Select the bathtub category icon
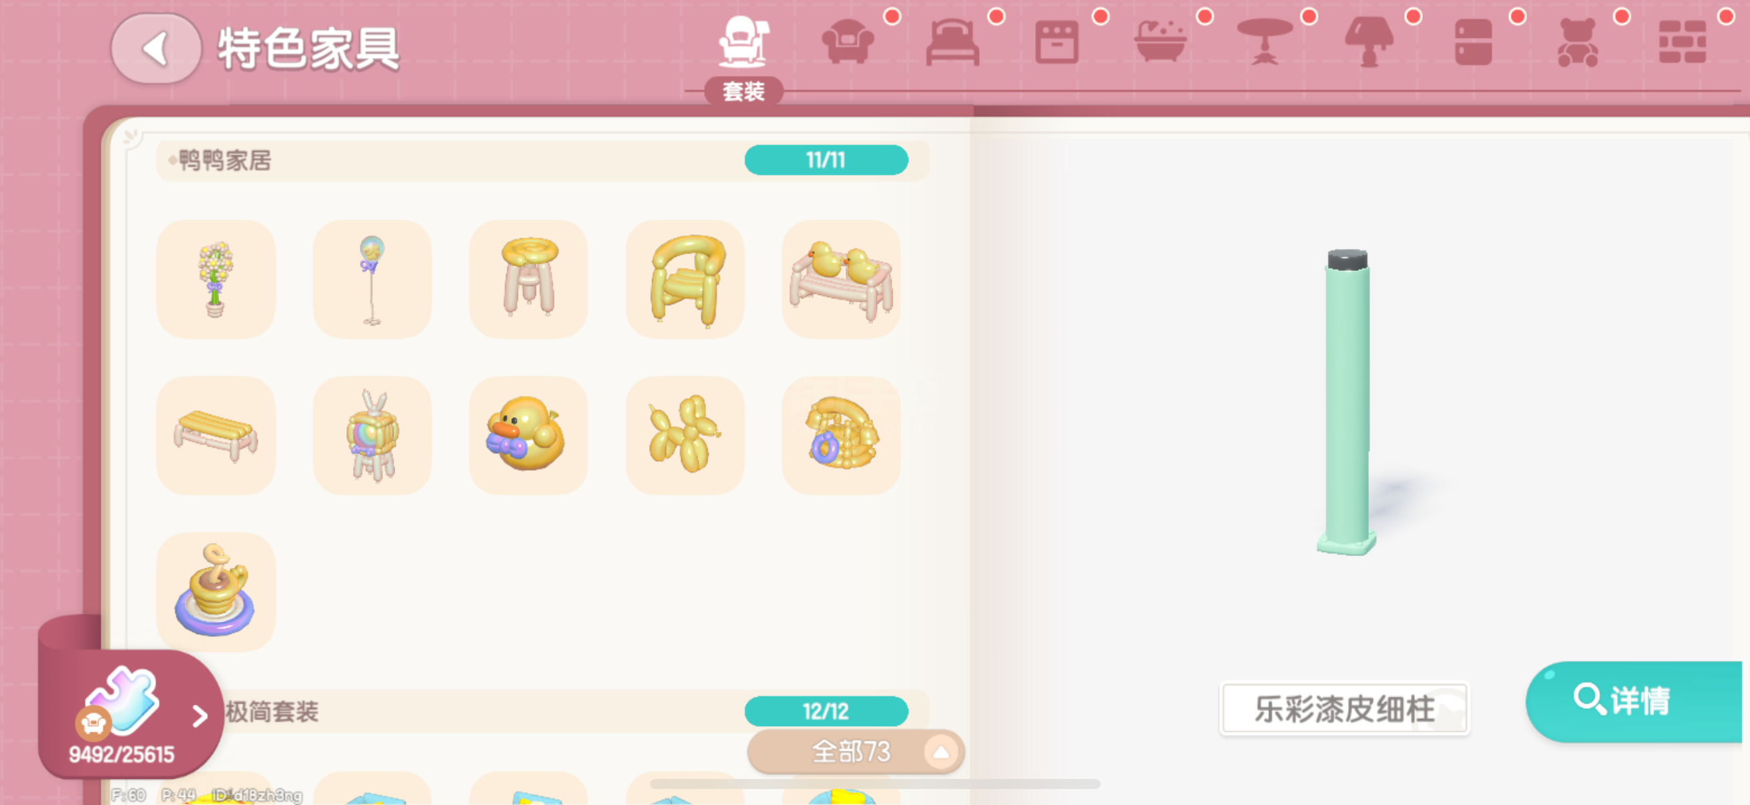This screenshot has height=805, width=1750. click(x=1161, y=42)
